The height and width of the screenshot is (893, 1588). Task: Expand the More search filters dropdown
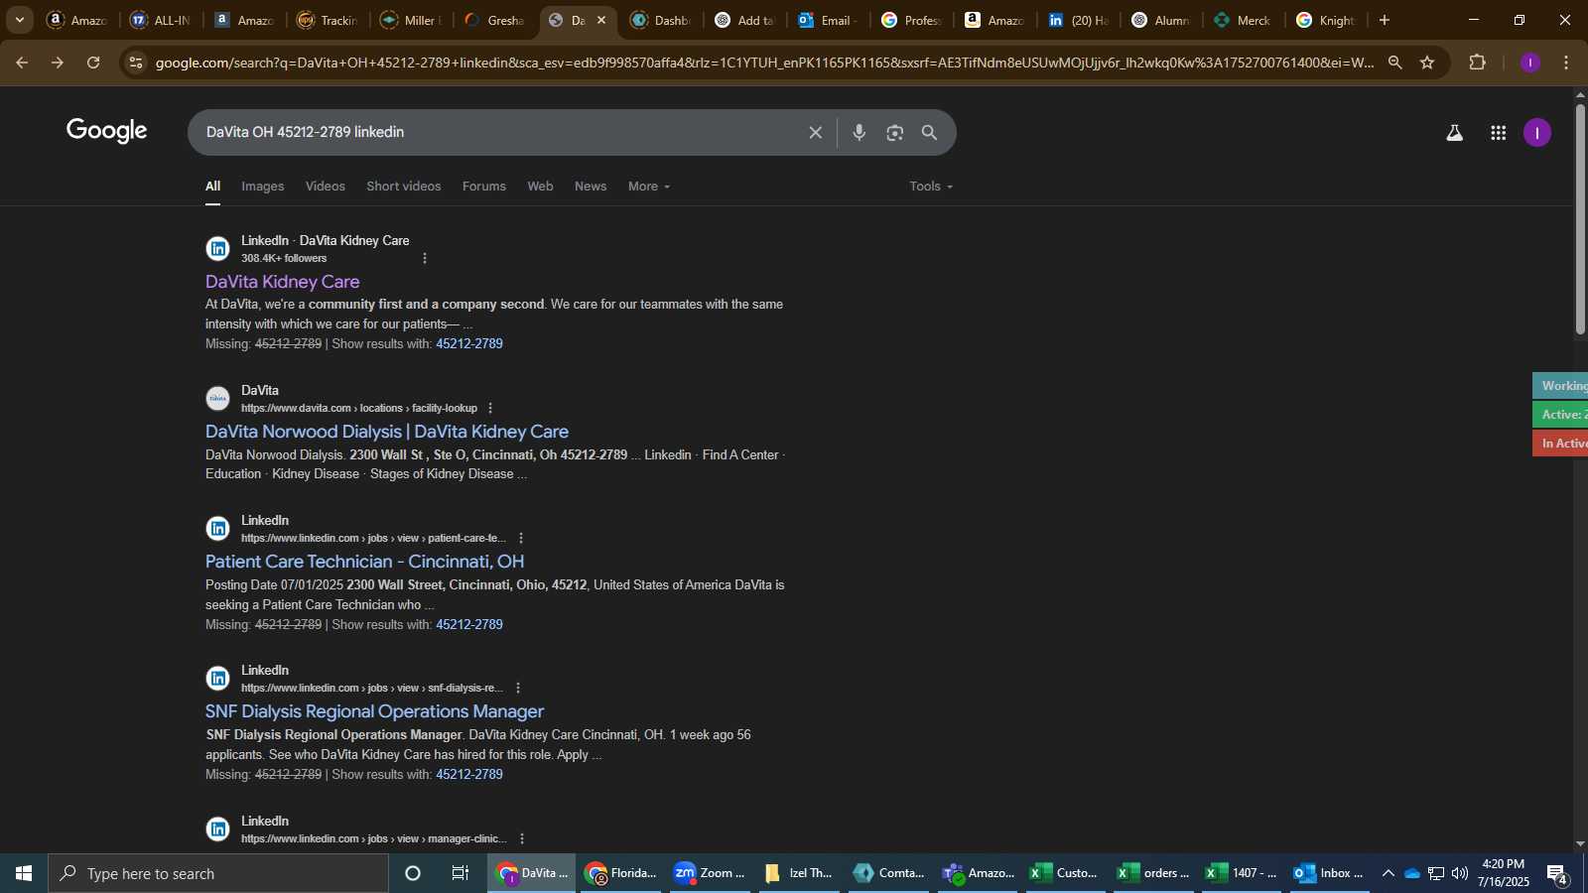click(x=649, y=187)
